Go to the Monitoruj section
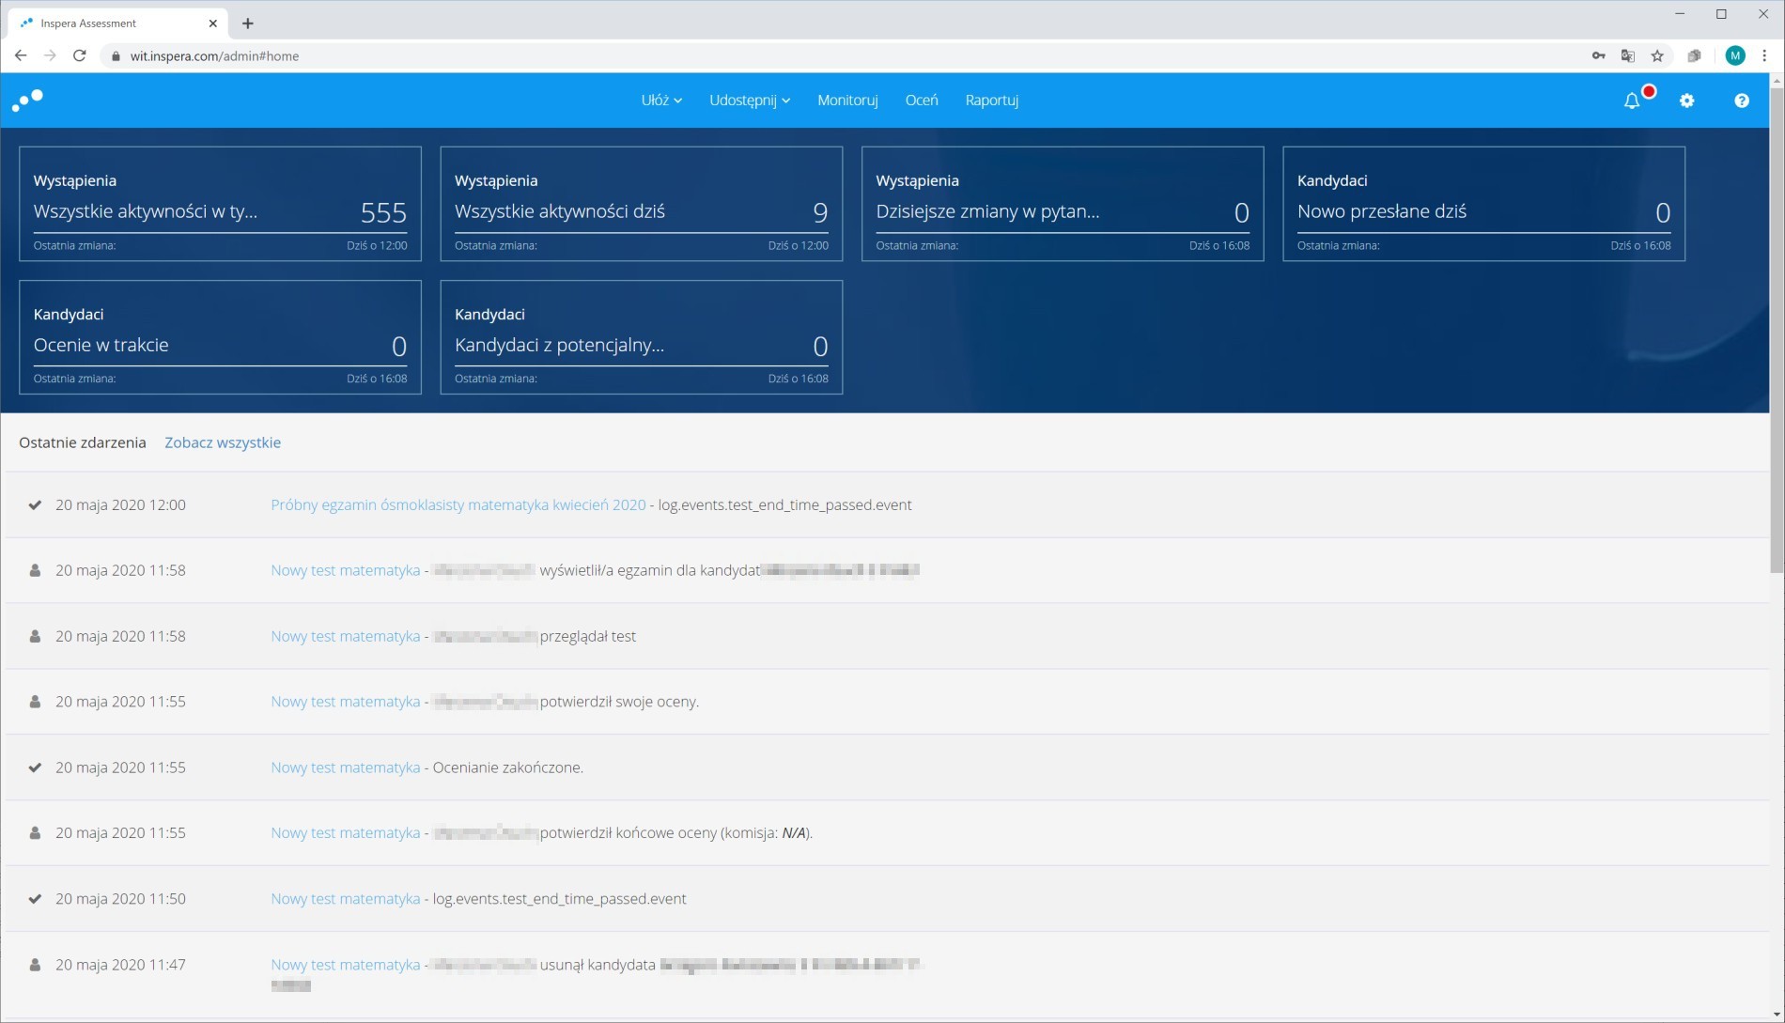The height and width of the screenshot is (1023, 1785). click(846, 100)
